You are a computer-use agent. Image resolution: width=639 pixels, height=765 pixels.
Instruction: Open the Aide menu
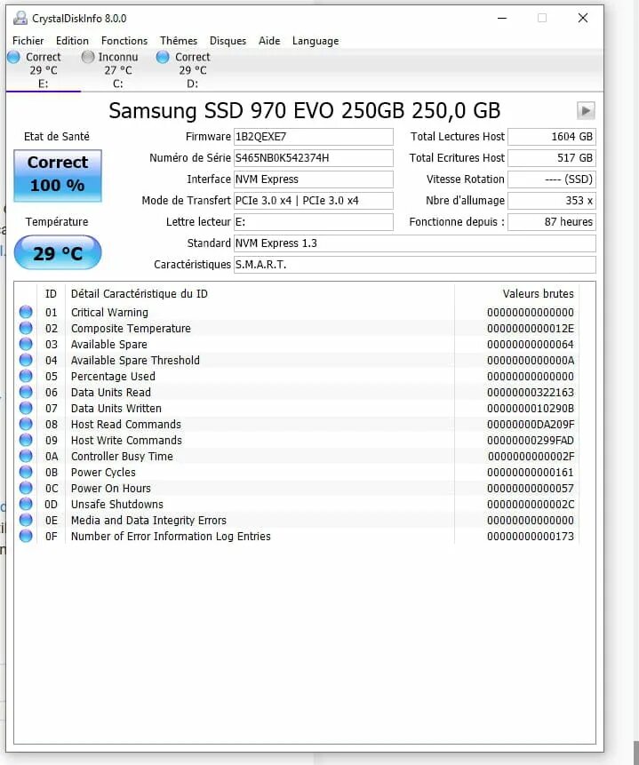[x=269, y=41]
